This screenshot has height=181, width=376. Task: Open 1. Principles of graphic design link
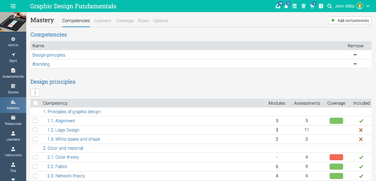click(72, 112)
